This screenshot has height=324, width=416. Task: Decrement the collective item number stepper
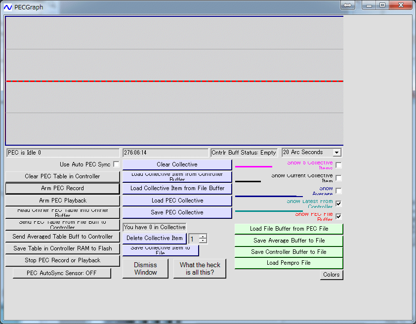[203, 241]
